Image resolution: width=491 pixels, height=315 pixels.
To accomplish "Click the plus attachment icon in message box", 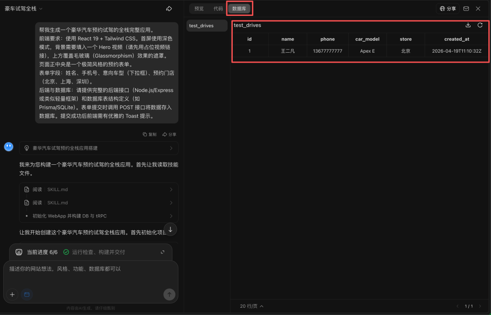I will pyautogui.click(x=12, y=295).
